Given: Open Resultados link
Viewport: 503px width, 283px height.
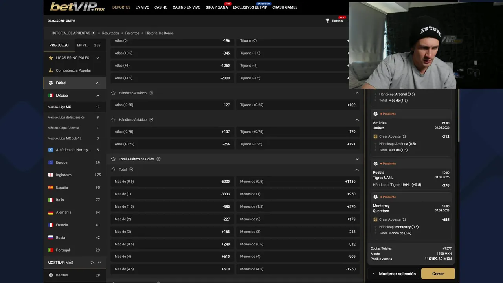Looking at the screenshot, I should 110,33.
